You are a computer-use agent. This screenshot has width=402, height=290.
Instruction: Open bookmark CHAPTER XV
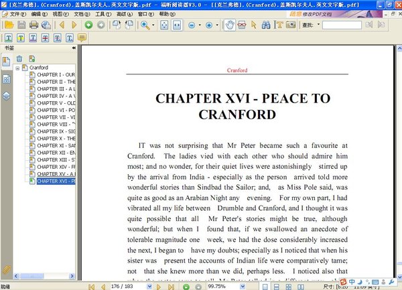click(x=56, y=174)
